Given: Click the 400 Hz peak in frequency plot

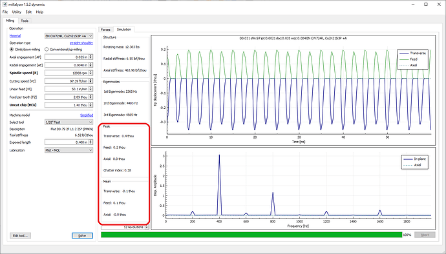Looking at the screenshot, I should pos(219,184).
